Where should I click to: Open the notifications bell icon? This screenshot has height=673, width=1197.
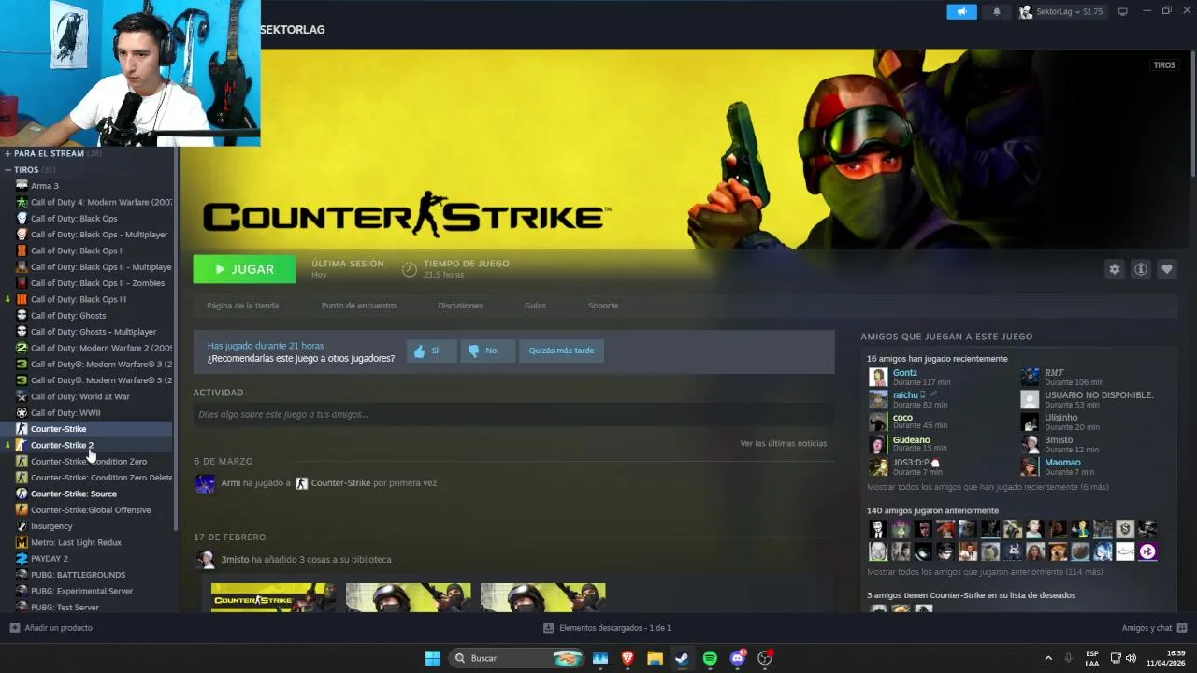[x=996, y=11]
